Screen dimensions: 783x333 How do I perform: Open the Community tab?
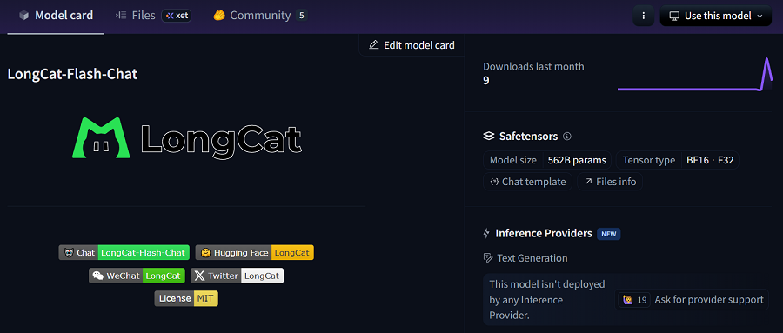click(259, 16)
